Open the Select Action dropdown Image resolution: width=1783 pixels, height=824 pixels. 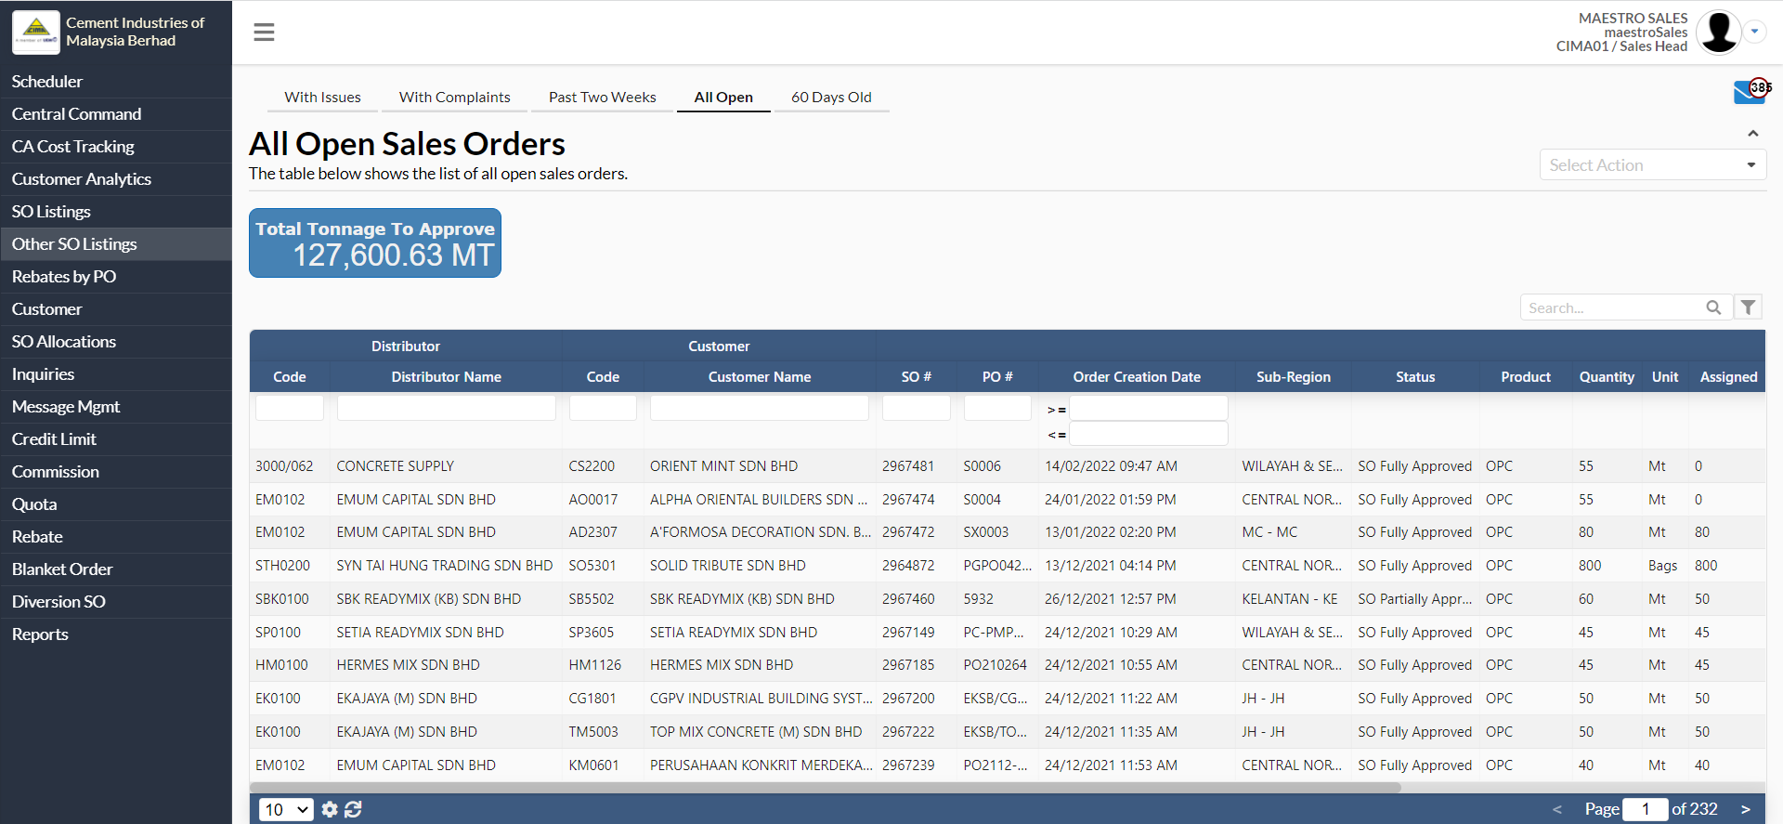click(x=1652, y=165)
